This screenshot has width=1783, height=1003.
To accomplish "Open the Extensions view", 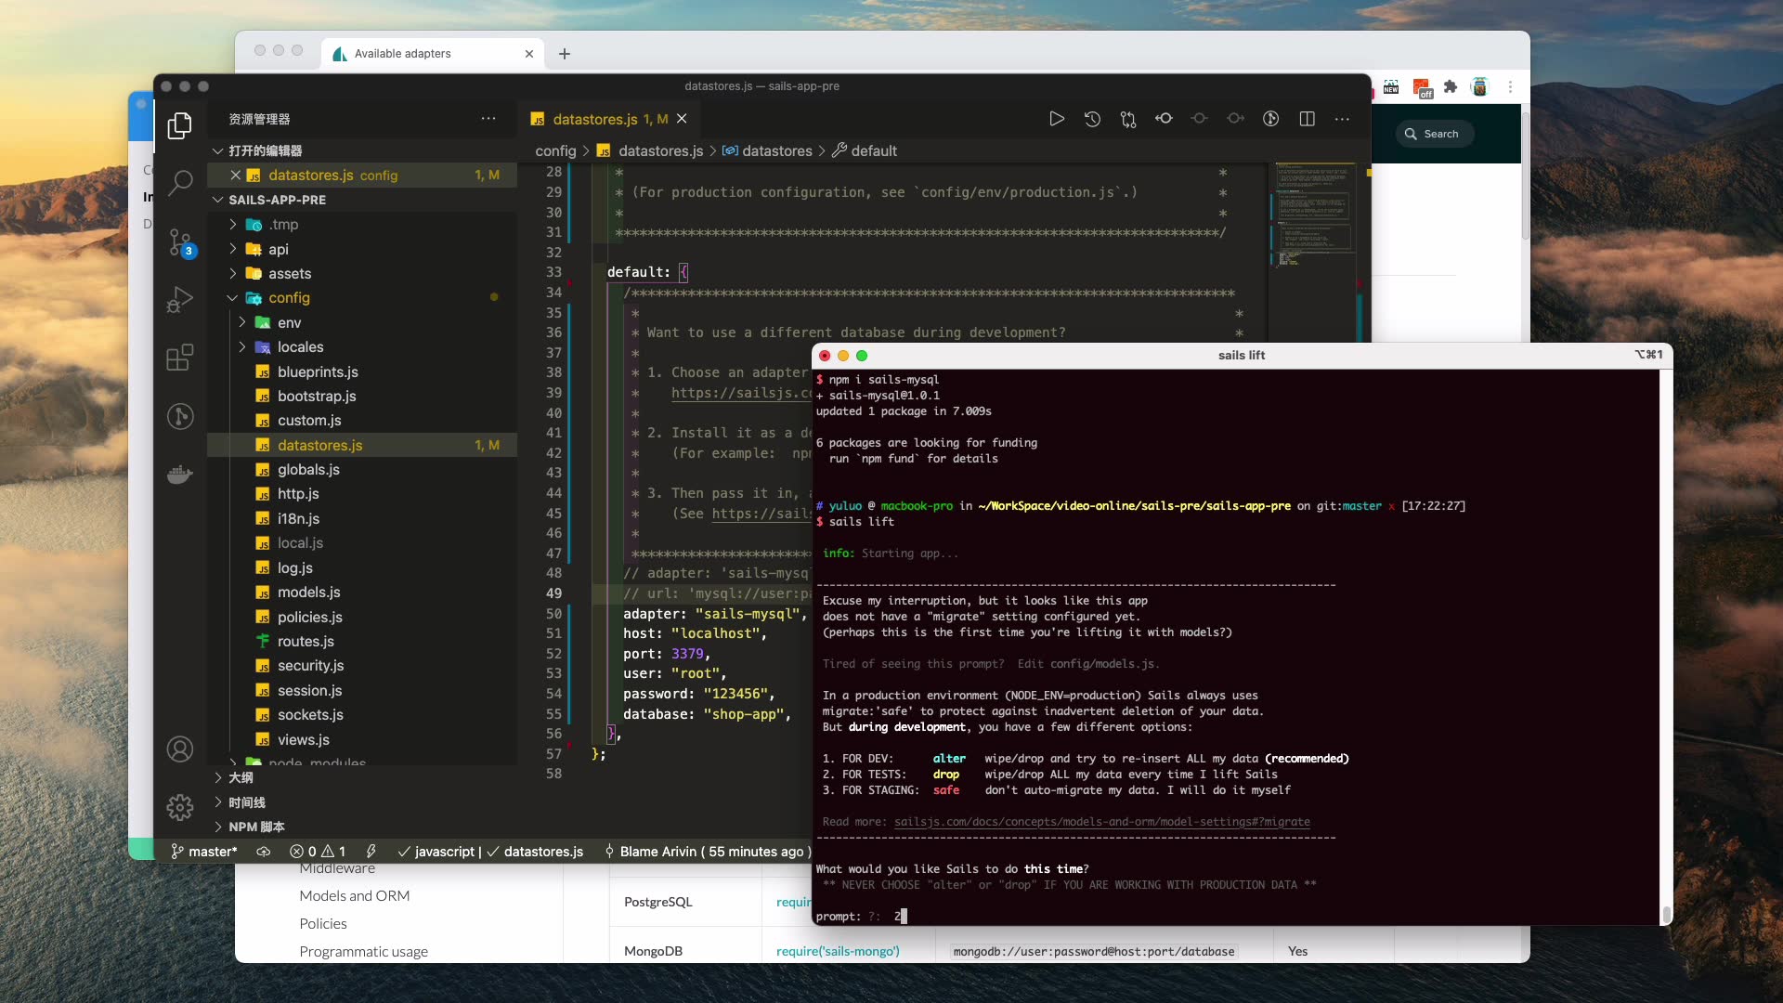I will pyautogui.click(x=180, y=358).
